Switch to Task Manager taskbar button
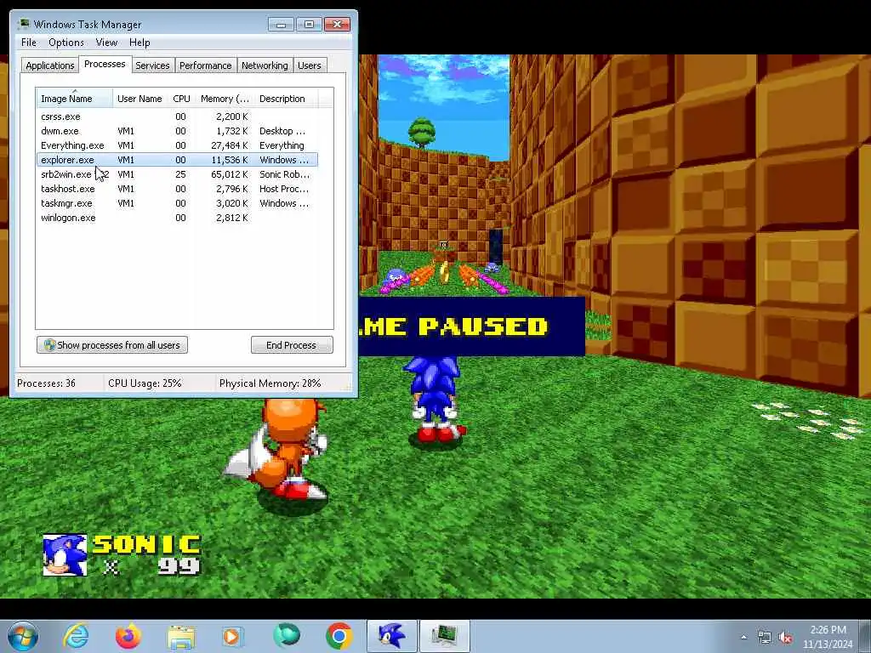The image size is (871, 653). coord(444,636)
